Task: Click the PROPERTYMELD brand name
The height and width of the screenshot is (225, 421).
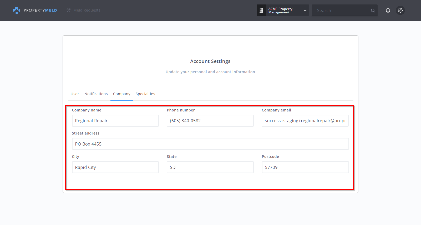Action: [40, 10]
